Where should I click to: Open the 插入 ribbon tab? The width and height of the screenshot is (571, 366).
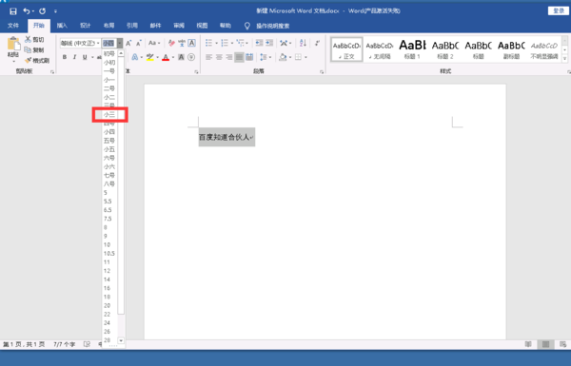(x=62, y=26)
